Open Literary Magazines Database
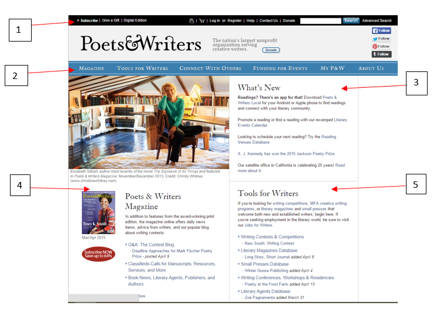The image size is (444, 333). [269, 250]
